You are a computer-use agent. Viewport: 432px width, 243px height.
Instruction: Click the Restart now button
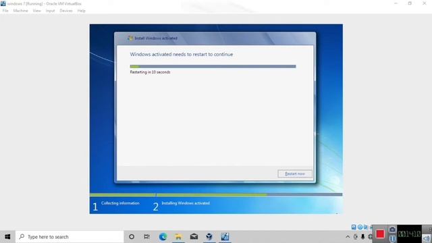coord(295,174)
